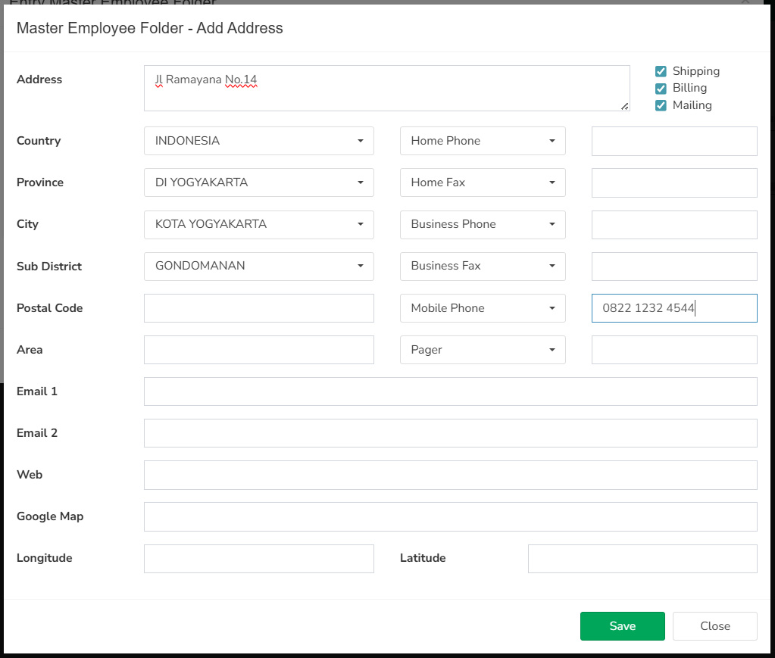Click the dialog title Master Employee Folder - Add Address
The image size is (775, 658).
[150, 28]
